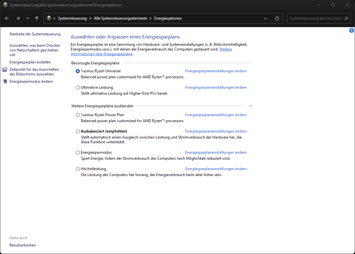Screen dimensions: 355x254
Task: Maximize the Energieoptionen window
Action: 333,5
